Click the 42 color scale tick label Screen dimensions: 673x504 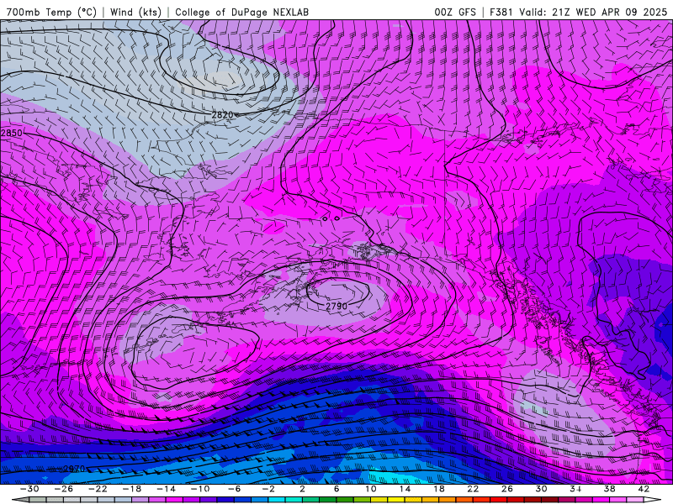coord(644,489)
